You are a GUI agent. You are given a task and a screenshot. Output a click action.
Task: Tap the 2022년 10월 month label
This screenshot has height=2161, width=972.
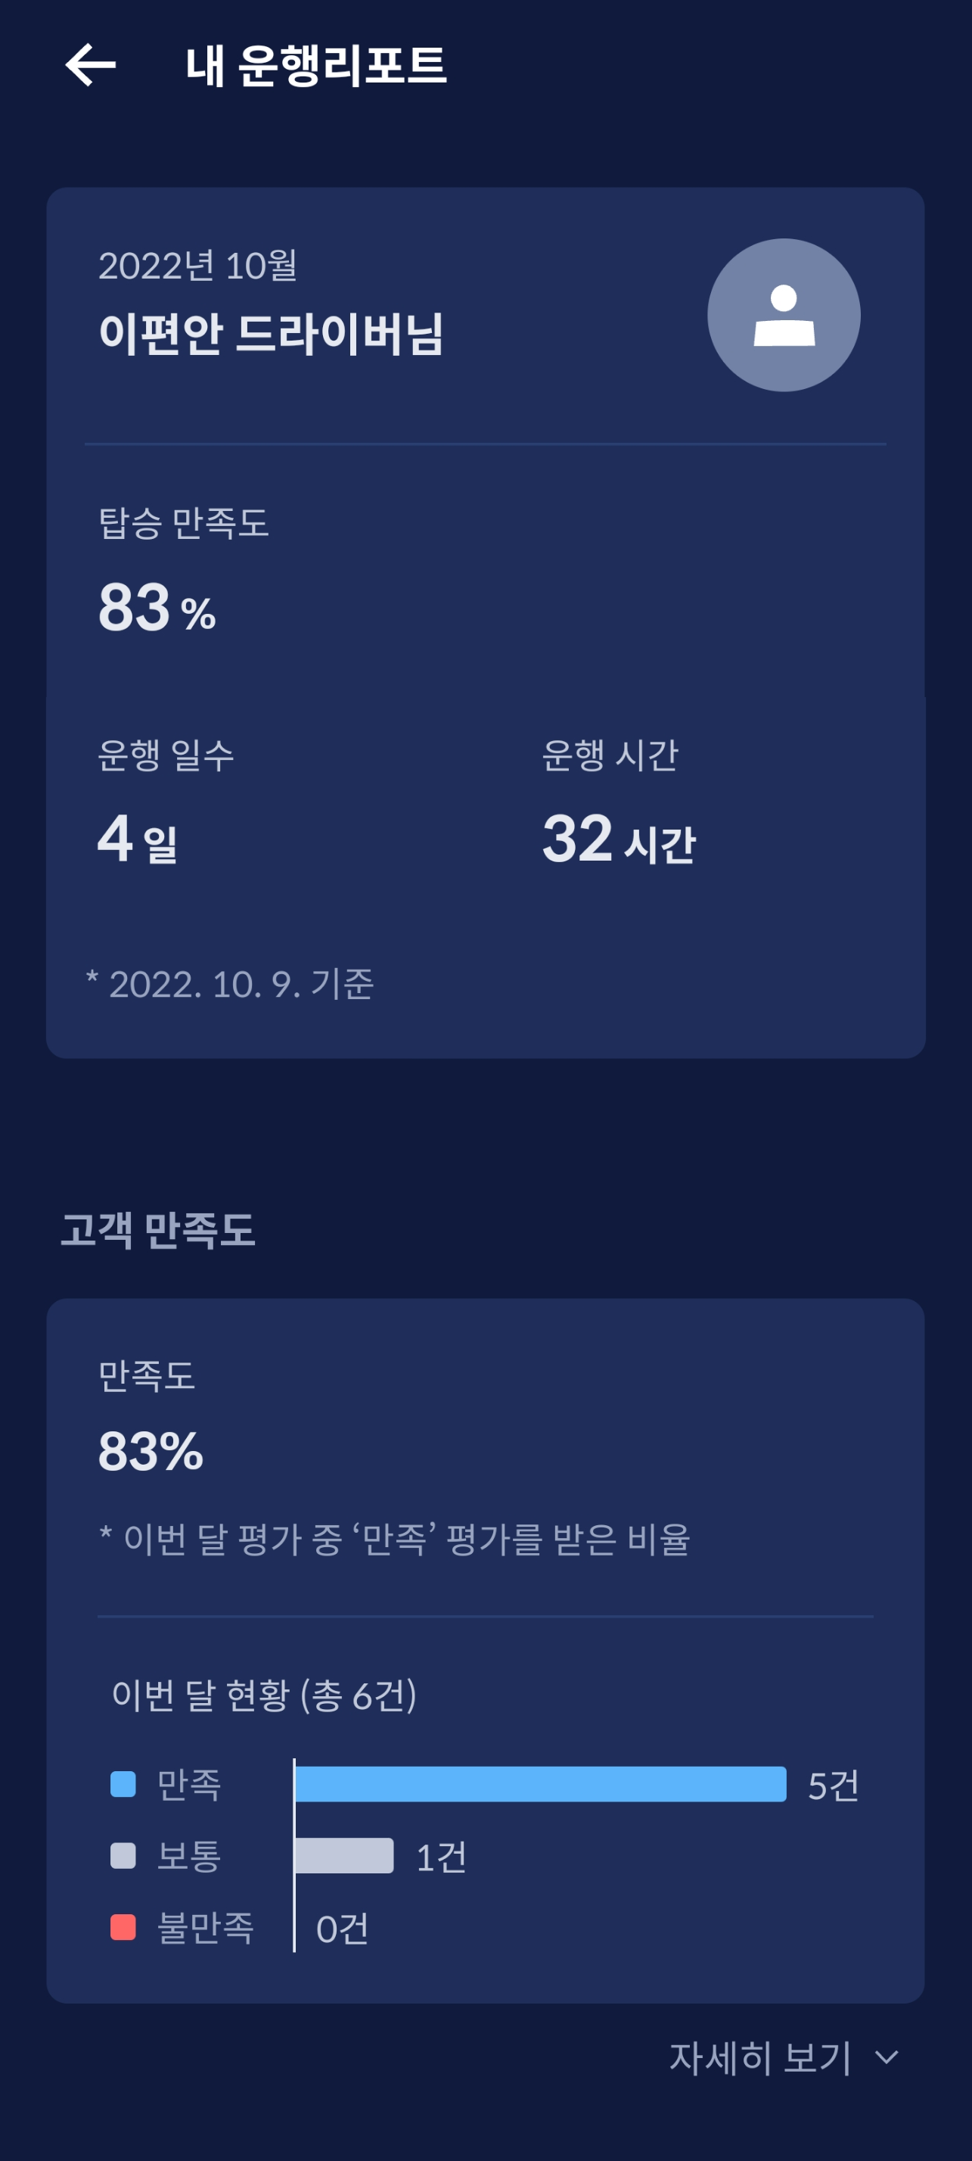pyautogui.click(x=198, y=266)
